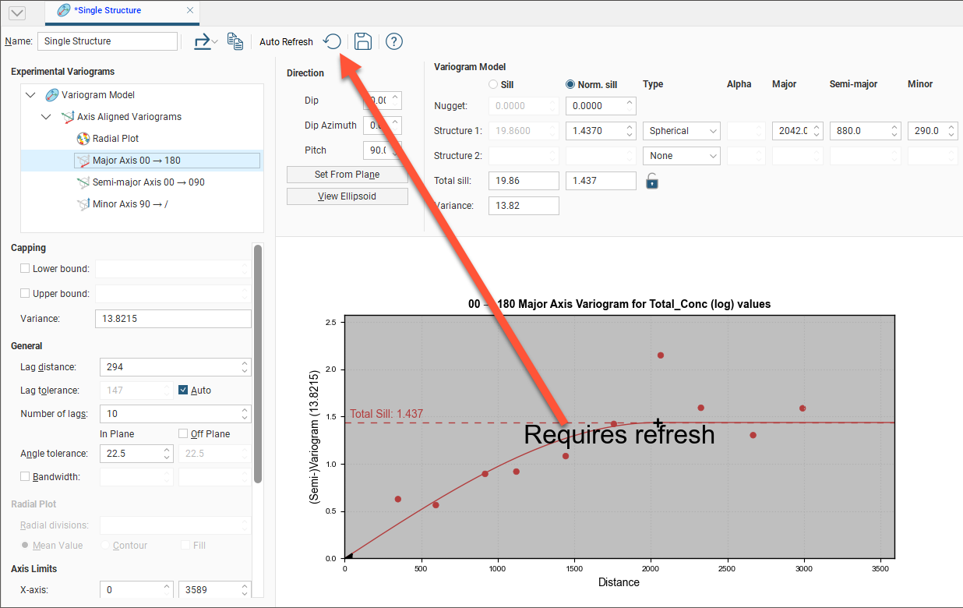Click the Set From Plane button
This screenshot has height=608, width=963.
347,175
